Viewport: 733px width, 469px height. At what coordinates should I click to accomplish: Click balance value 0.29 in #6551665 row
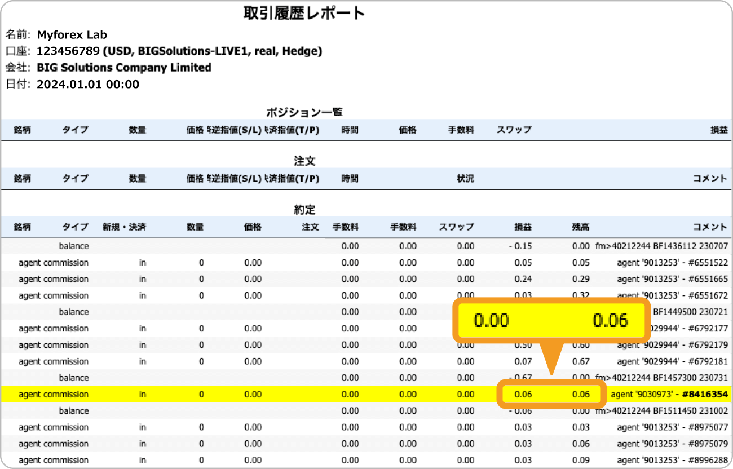pyautogui.click(x=581, y=279)
